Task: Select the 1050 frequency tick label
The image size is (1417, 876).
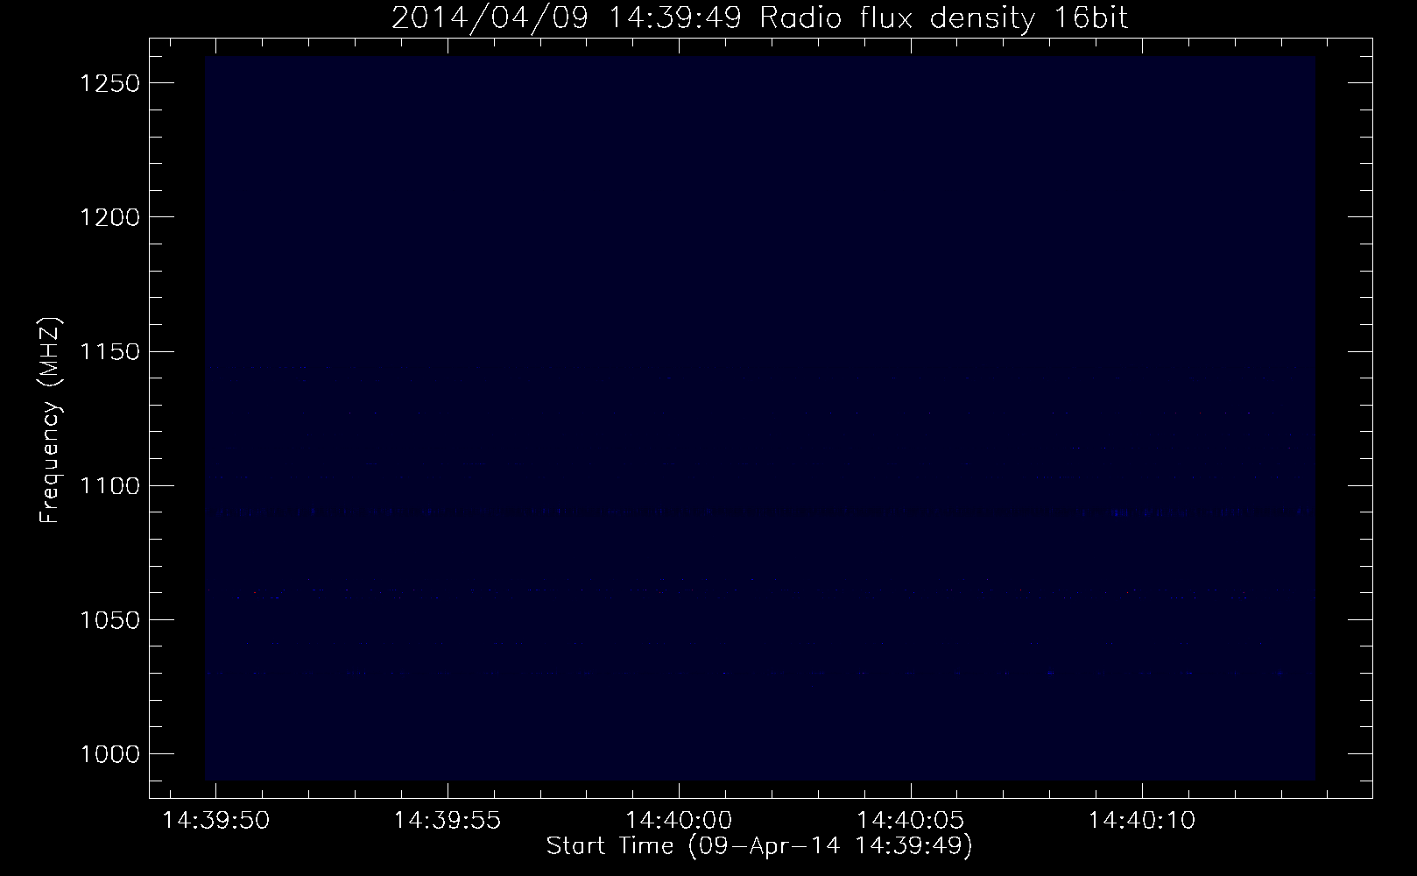Action: tap(110, 619)
